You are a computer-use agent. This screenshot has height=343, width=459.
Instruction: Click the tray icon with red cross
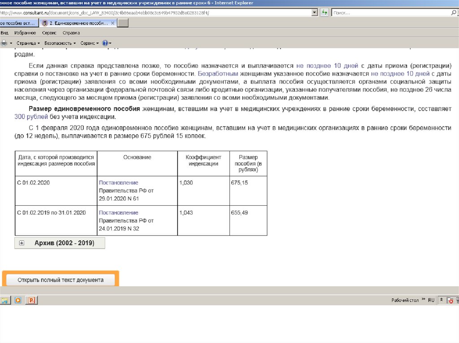450,301
